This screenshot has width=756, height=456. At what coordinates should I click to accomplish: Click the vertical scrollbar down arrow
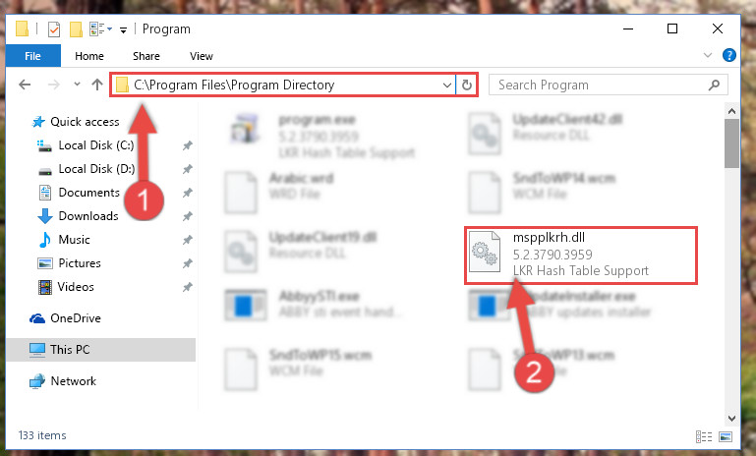731,418
